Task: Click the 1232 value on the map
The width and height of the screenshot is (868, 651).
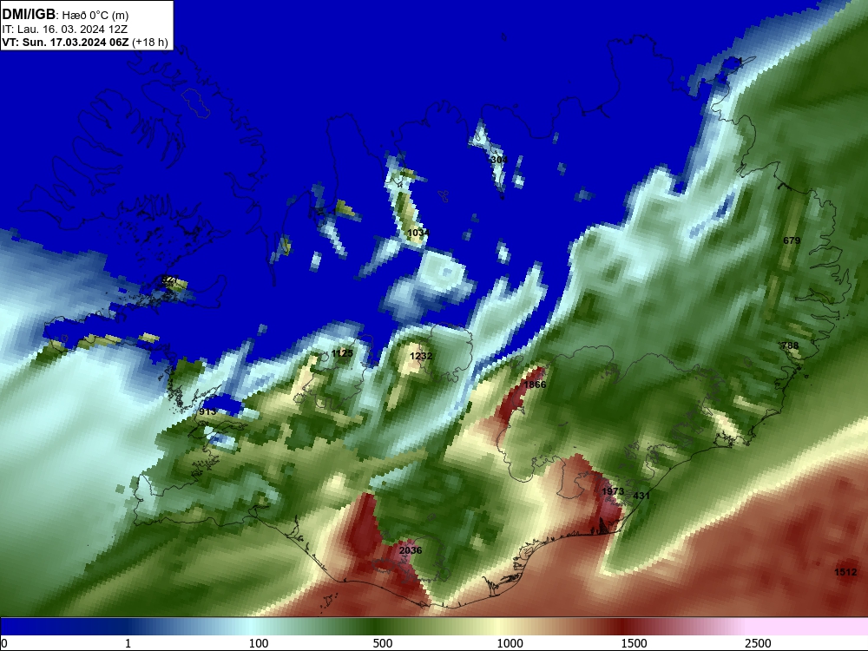Action: (x=421, y=356)
